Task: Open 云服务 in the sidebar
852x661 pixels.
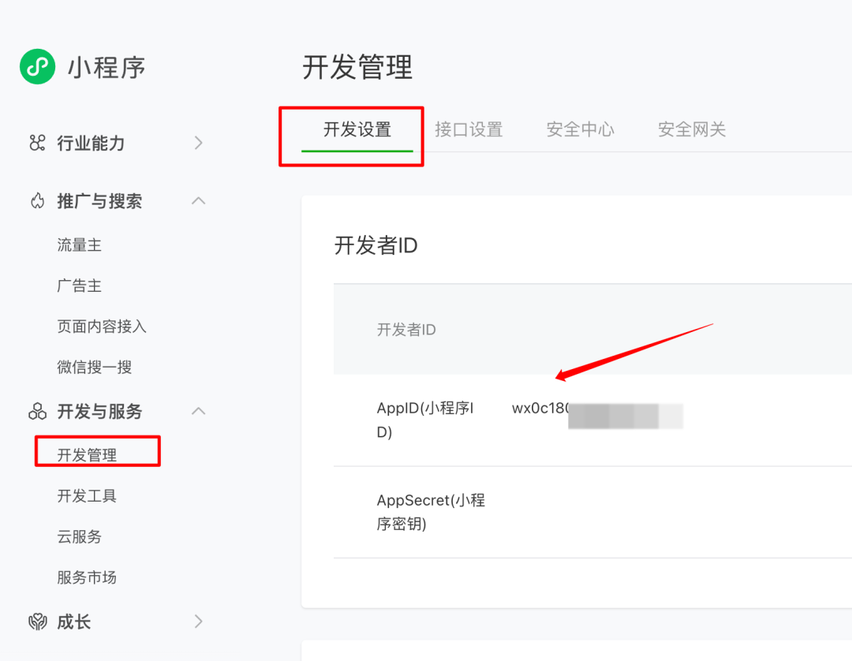Action: [x=80, y=536]
